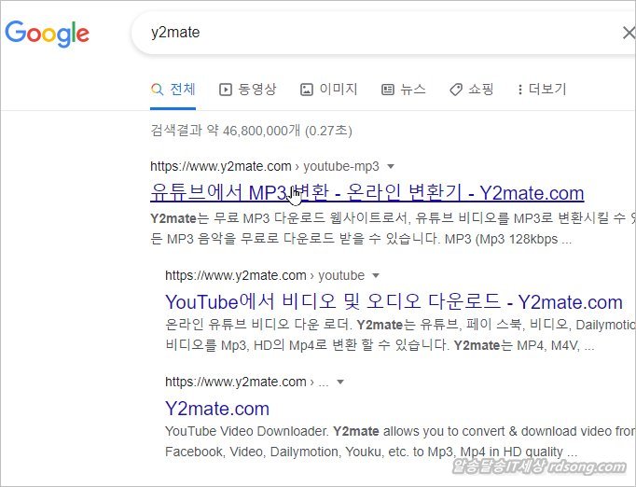Switch to the 쇼핑 tab
636x487 pixels.
tap(471, 90)
